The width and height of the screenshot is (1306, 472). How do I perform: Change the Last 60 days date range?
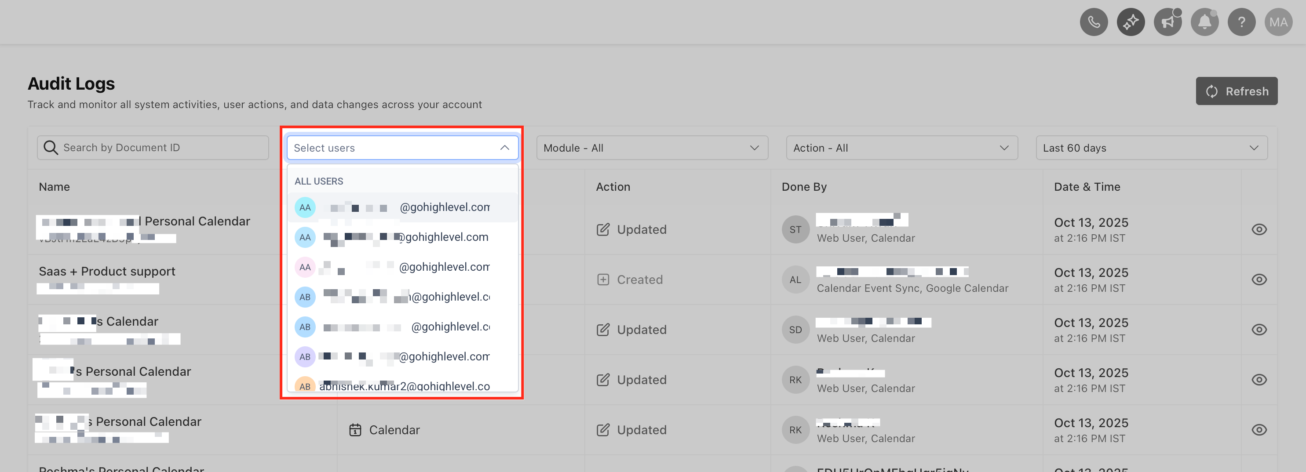point(1151,148)
